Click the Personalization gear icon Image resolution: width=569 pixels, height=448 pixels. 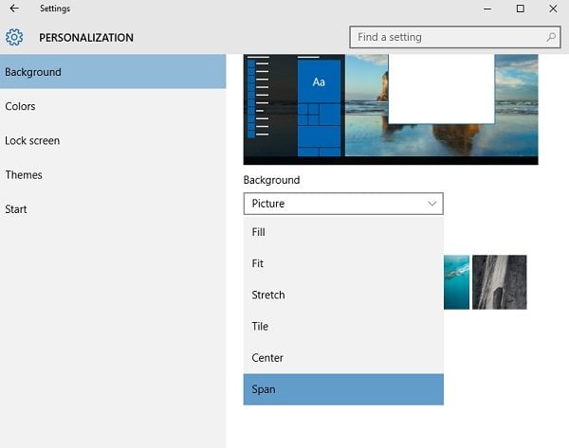click(x=14, y=37)
